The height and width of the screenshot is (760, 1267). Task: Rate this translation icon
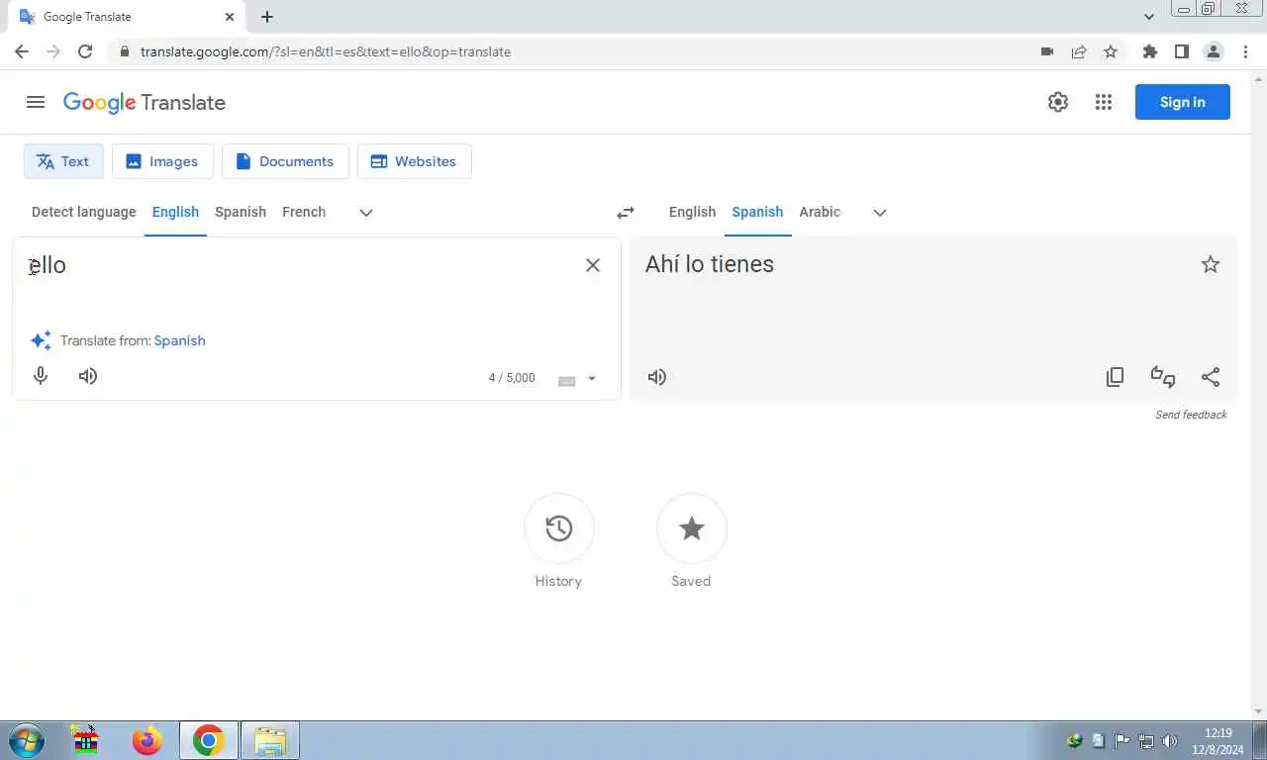click(1163, 377)
